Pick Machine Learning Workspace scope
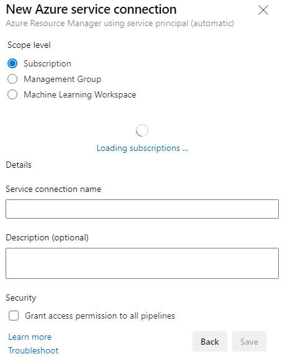 coord(12,94)
